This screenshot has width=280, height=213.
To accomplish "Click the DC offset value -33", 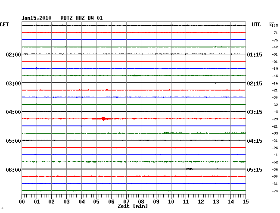I will (x=275, y=134).
